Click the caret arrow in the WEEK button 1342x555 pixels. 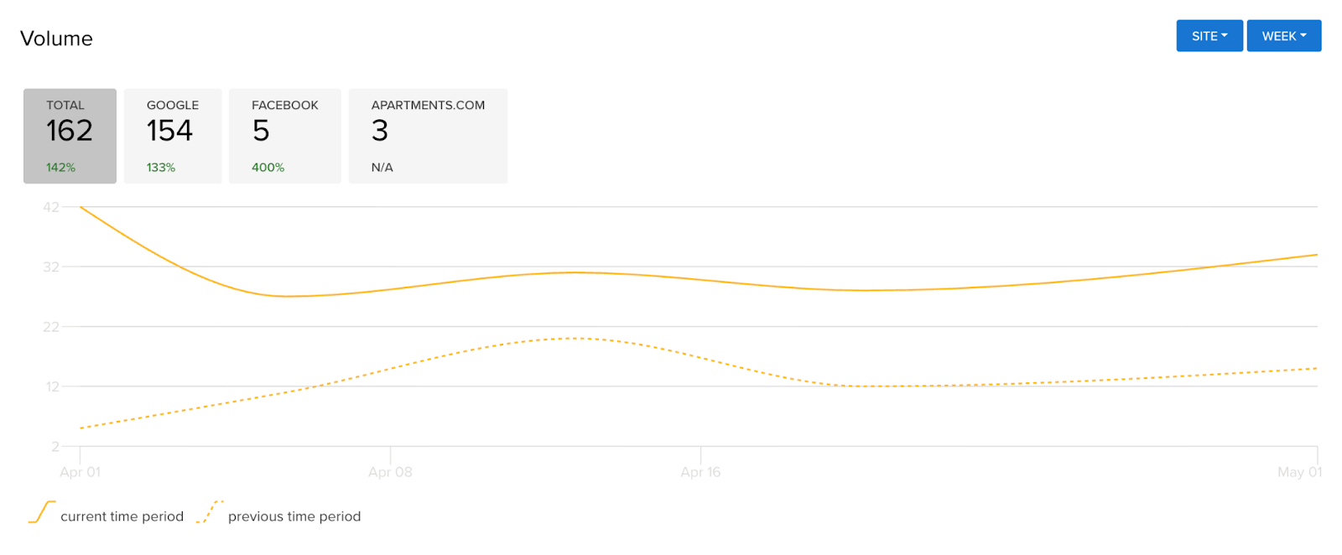click(x=1303, y=36)
